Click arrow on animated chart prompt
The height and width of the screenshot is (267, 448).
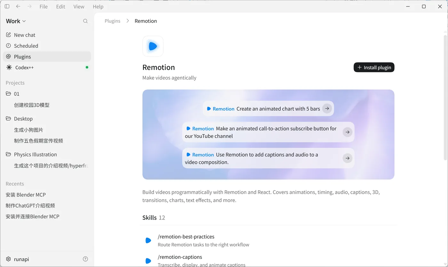coord(327,109)
